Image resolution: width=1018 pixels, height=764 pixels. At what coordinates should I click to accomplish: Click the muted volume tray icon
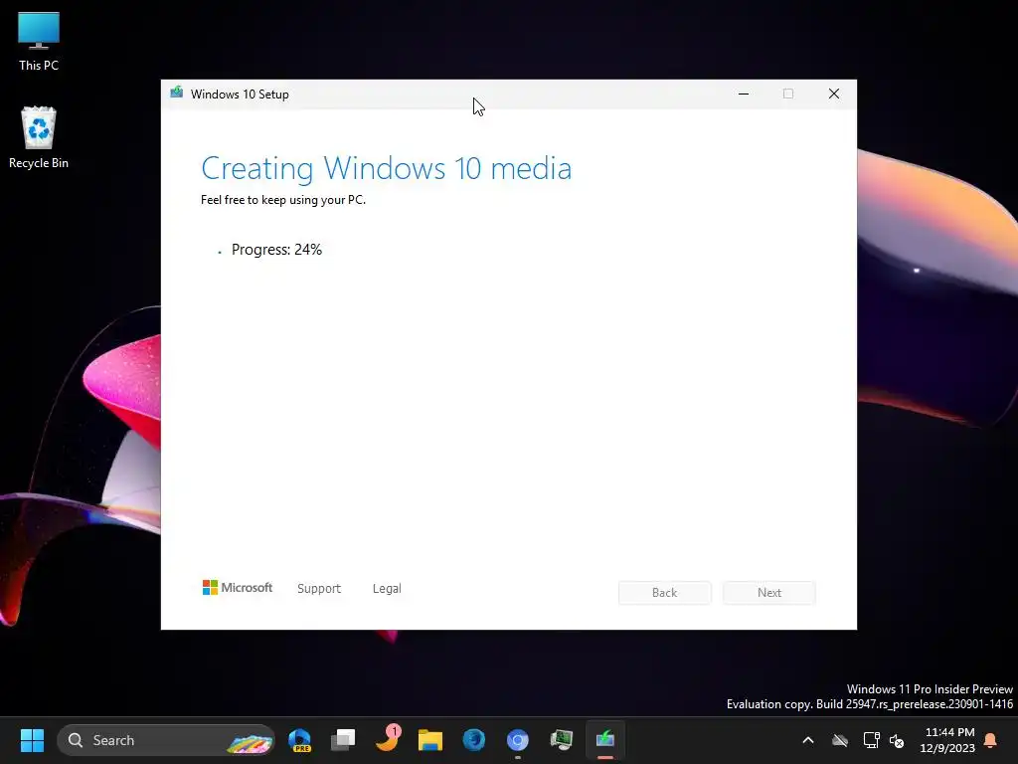tap(897, 740)
